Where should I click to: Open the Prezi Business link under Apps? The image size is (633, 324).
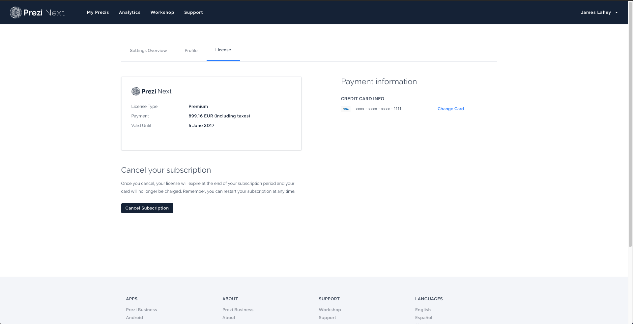(141, 310)
